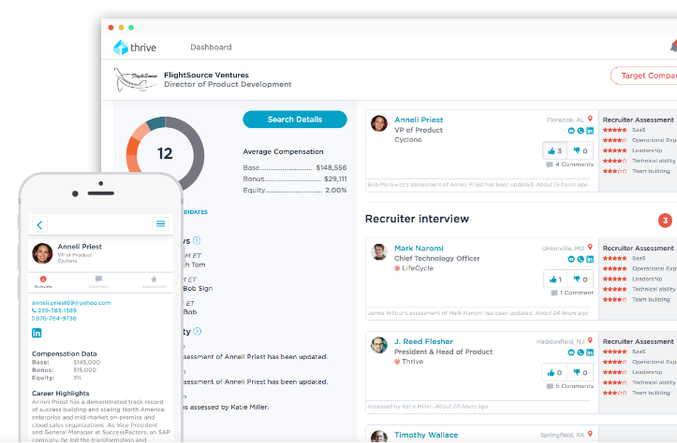Click location pin beside Haddonfield, NJ
This screenshot has width=677, height=443.
tap(590, 341)
